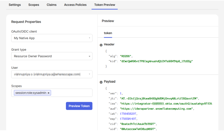Select the Token Preview tab
This screenshot has width=224, height=132.
[105, 5]
